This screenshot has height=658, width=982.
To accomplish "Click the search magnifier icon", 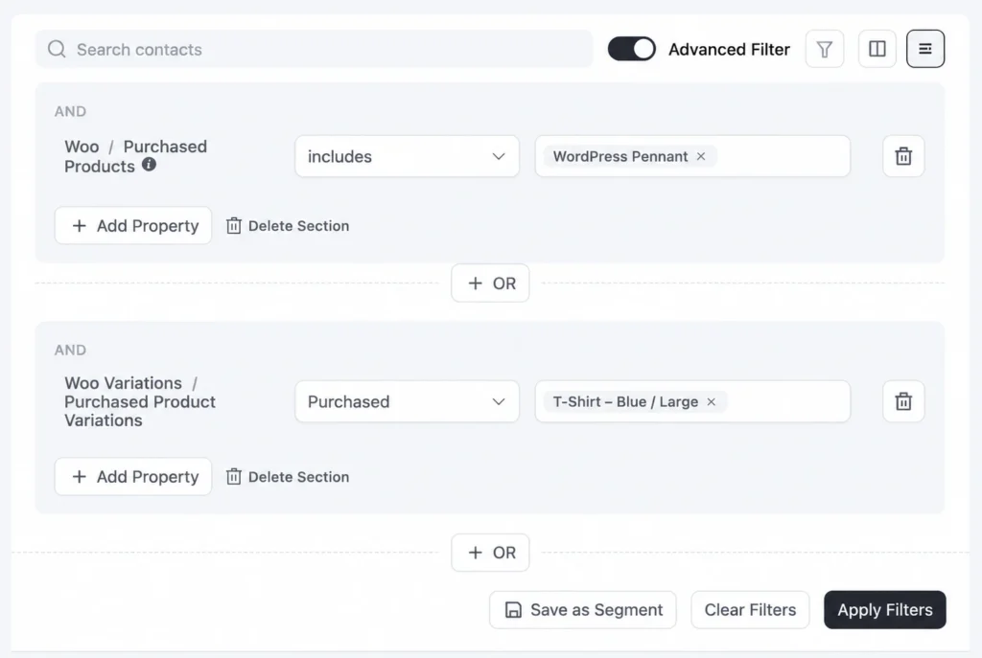I will coord(57,49).
